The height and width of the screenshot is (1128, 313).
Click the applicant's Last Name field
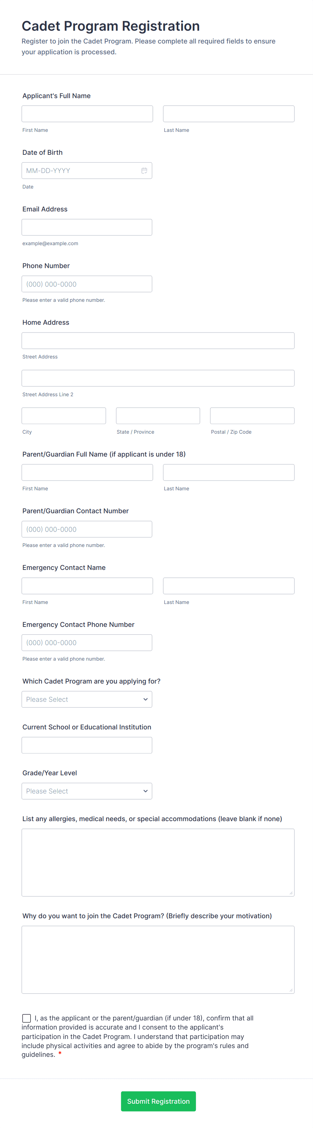pos(229,114)
